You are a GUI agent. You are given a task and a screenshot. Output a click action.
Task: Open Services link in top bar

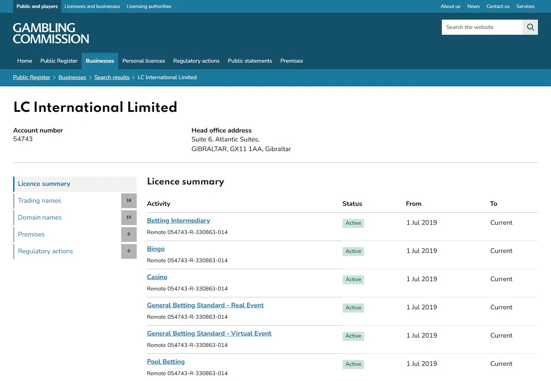click(x=525, y=6)
